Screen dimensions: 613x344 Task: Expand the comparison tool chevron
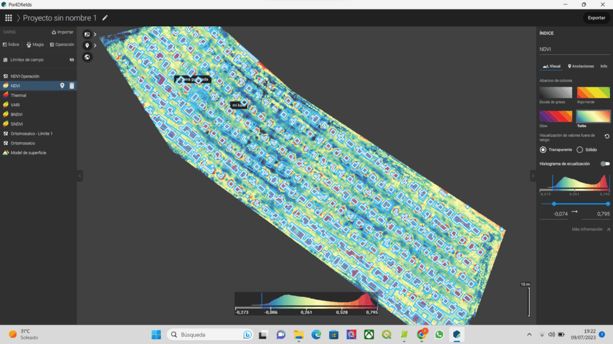point(95,34)
